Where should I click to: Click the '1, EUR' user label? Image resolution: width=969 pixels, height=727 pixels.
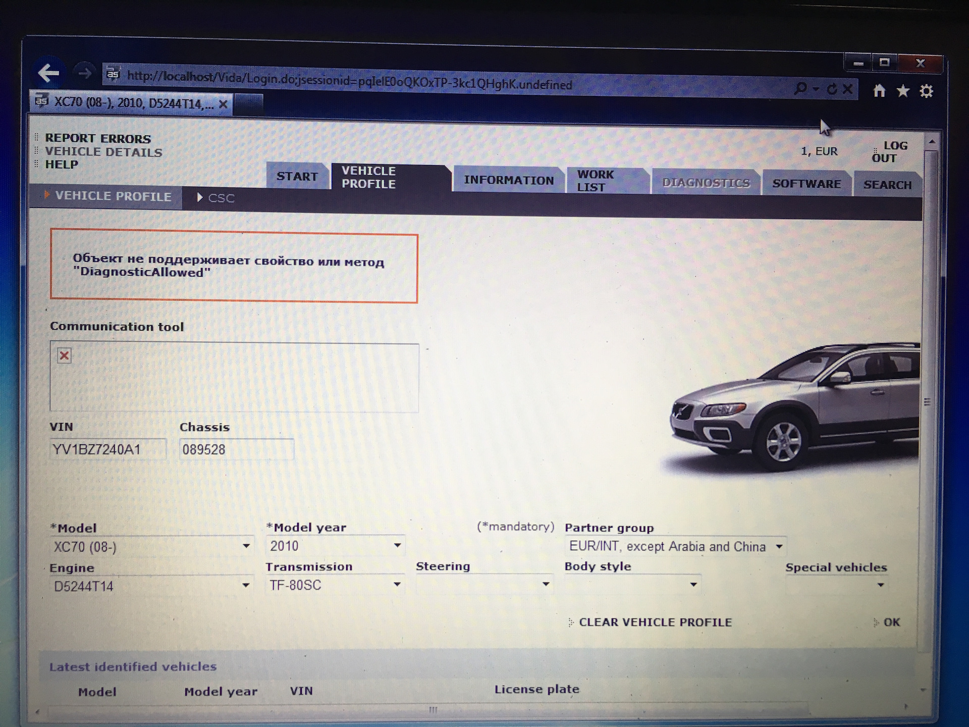point(819,151)
